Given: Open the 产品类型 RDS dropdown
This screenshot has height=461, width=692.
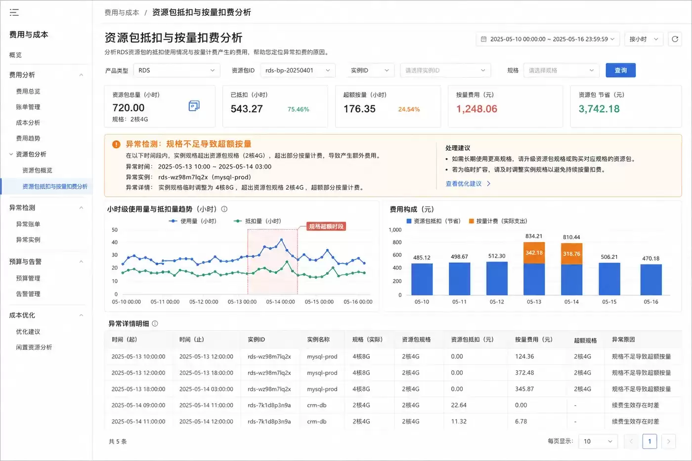Looking at the screenshot, I should point(176,70).
